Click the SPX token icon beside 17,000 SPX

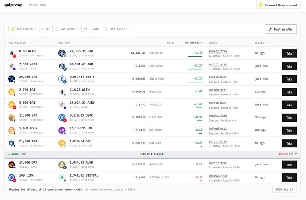point(12,118)
